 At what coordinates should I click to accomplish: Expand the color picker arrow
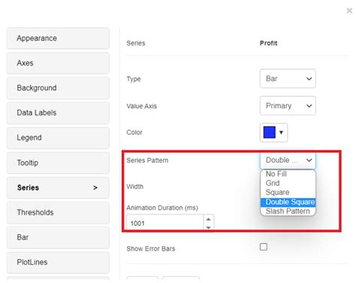click(281, 132)
